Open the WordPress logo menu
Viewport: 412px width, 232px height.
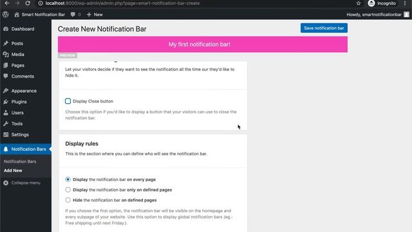6,14
